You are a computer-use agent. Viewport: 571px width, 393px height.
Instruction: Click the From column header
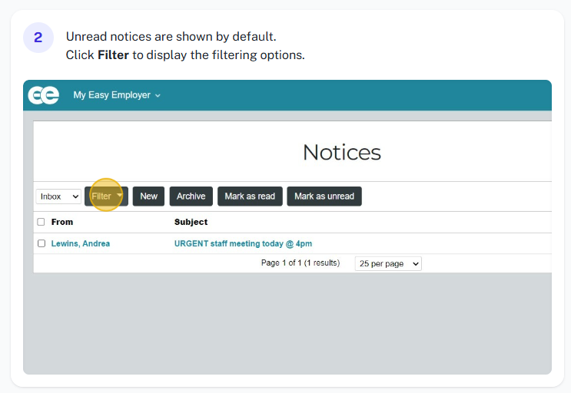point(62,222)
